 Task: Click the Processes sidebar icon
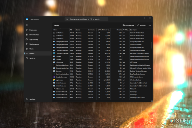click(26, 30)
